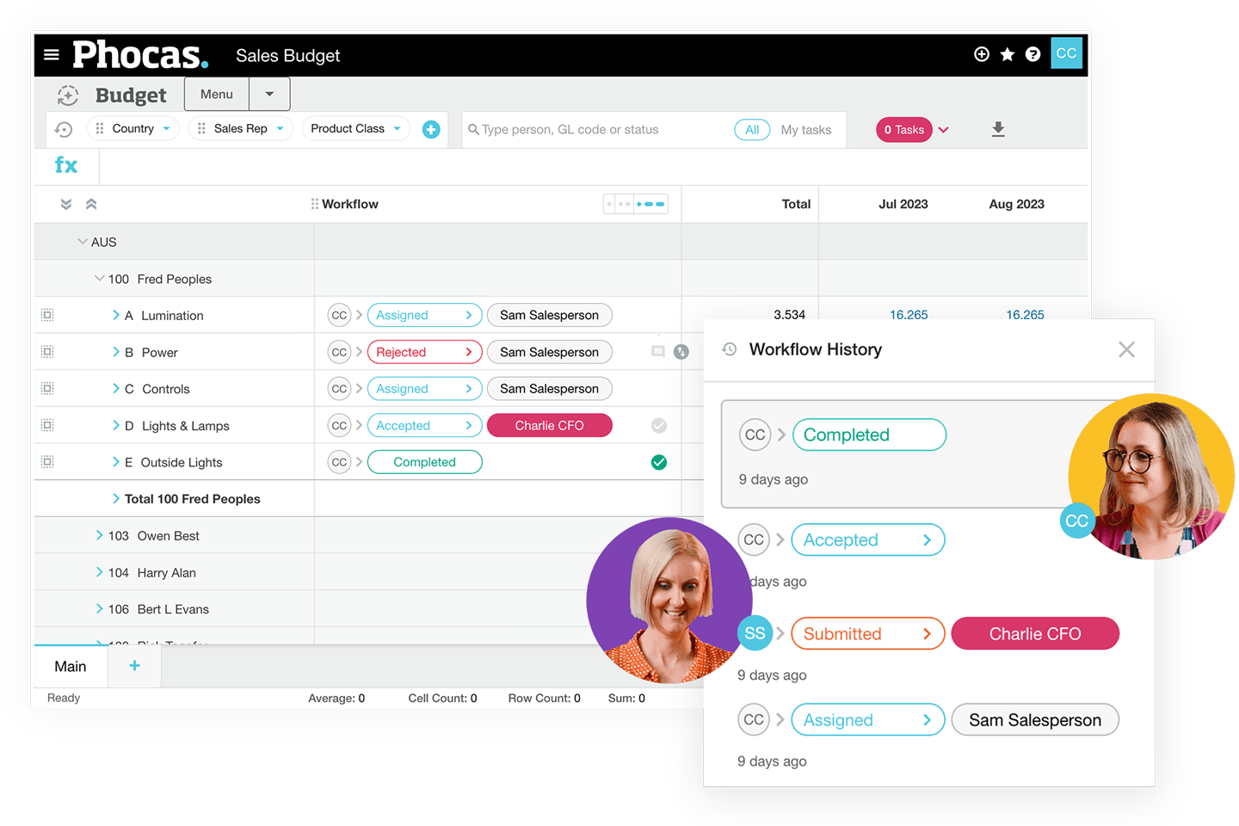Add a dimension with the blue plus button
Screen dimensions: 1239x826
pyautogui.click(x=431, y=129)
